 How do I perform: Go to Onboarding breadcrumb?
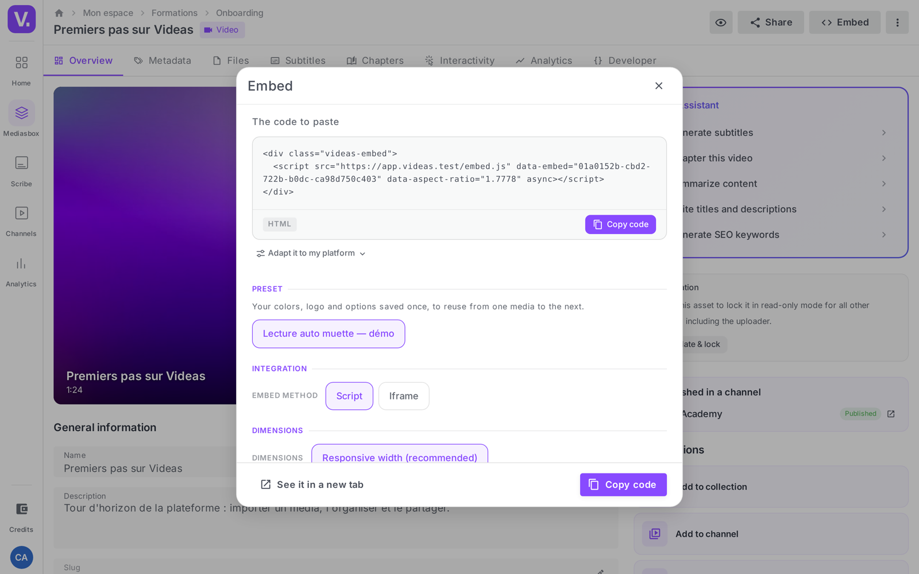240,13
